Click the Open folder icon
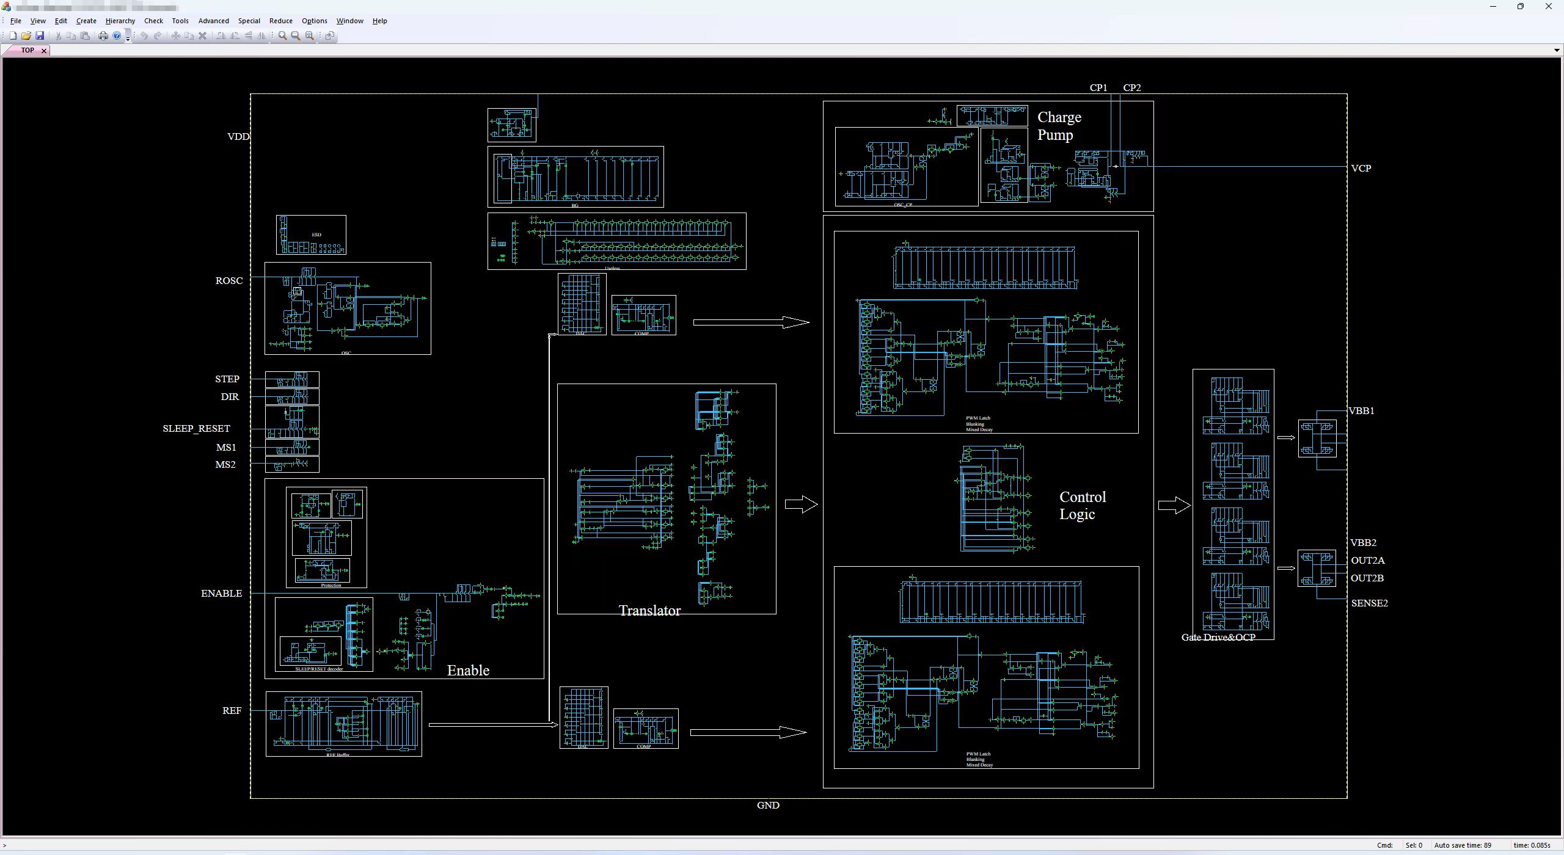The height and width of the screenshot is (855, 1564). point(26,36)
